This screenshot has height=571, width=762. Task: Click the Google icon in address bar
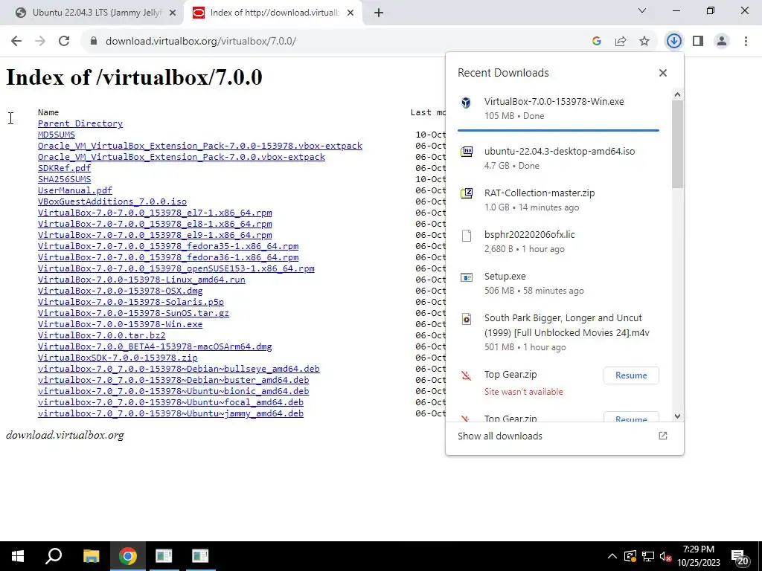point(597,42)
